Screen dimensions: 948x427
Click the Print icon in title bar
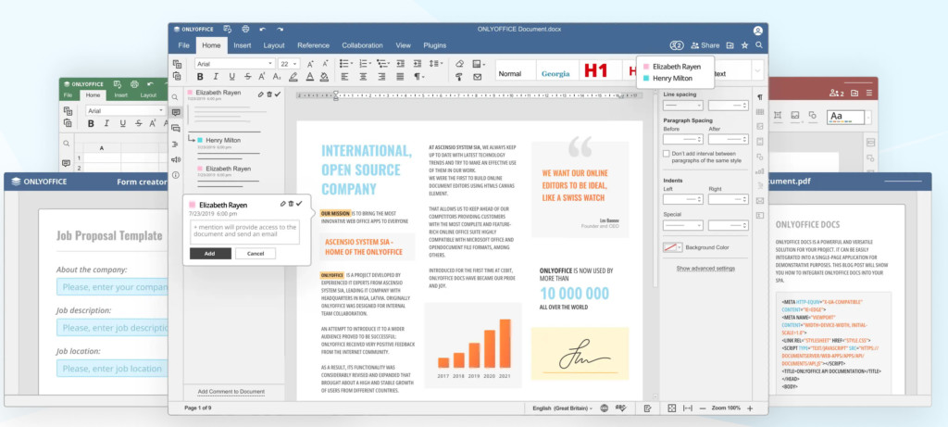[x=244, y=30]
